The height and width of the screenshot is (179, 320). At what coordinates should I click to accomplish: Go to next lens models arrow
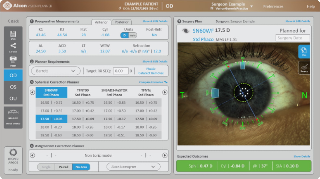click(165, 92)
